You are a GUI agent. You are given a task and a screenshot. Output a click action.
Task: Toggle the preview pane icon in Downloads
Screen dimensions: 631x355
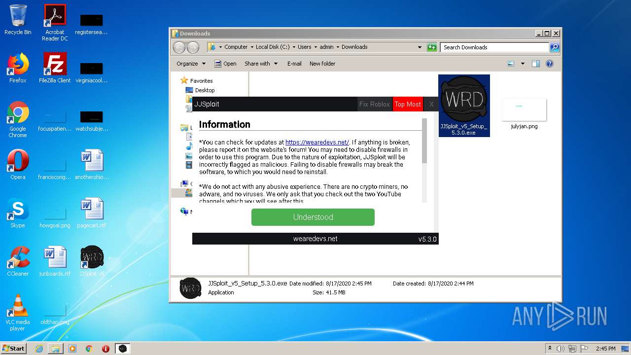[x=536, y=64]
